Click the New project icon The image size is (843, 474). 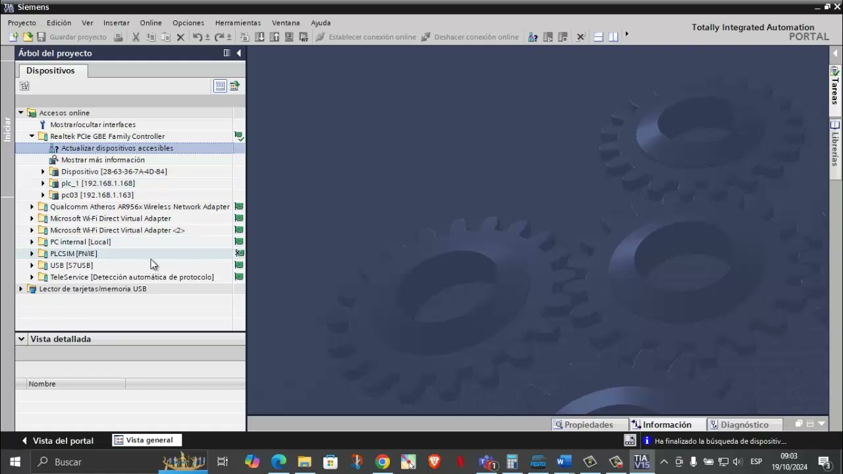tap(13, 37)
